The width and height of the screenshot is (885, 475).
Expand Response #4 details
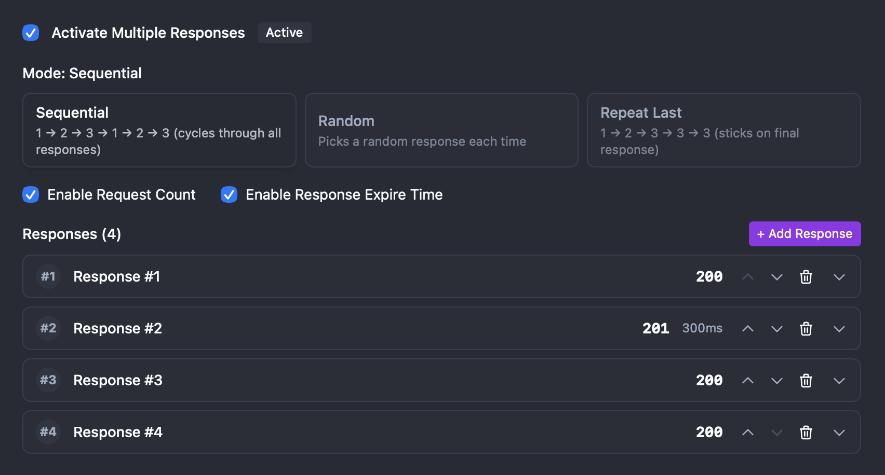tap(839, 432)
